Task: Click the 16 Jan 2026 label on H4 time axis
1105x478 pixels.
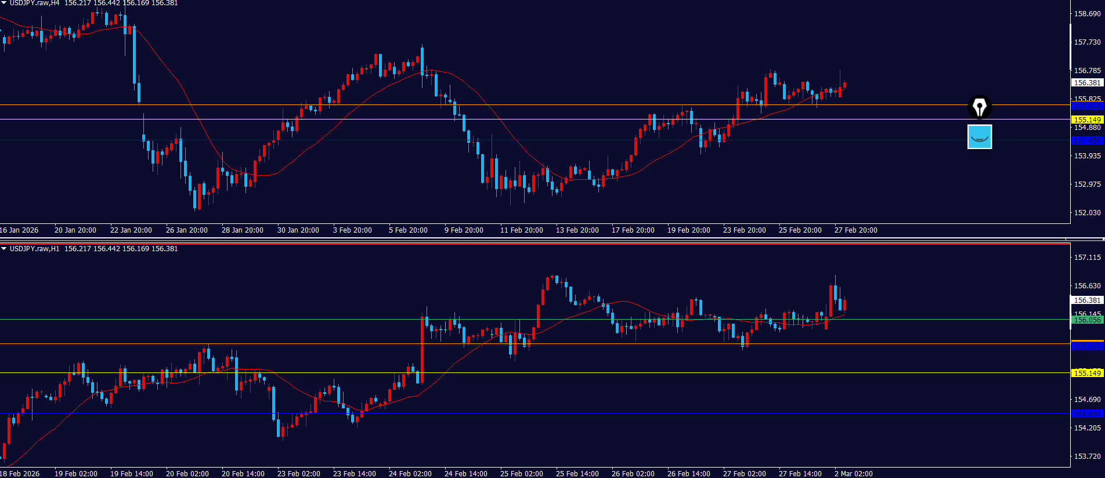Action: tap(19, 230)
